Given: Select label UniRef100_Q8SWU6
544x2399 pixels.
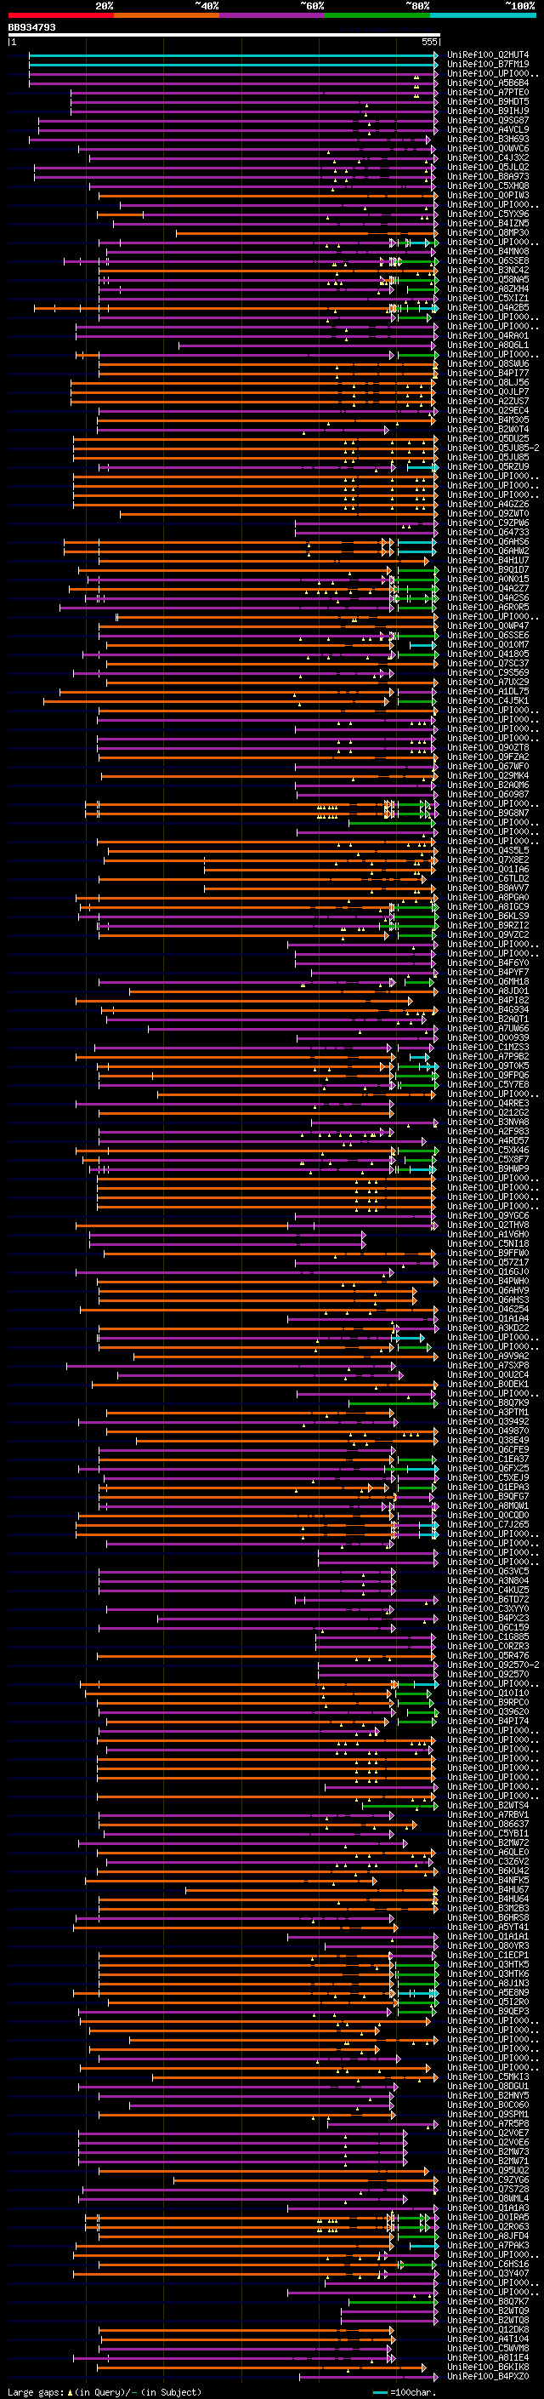Looking at the screenshot, I should click(487, 364).
